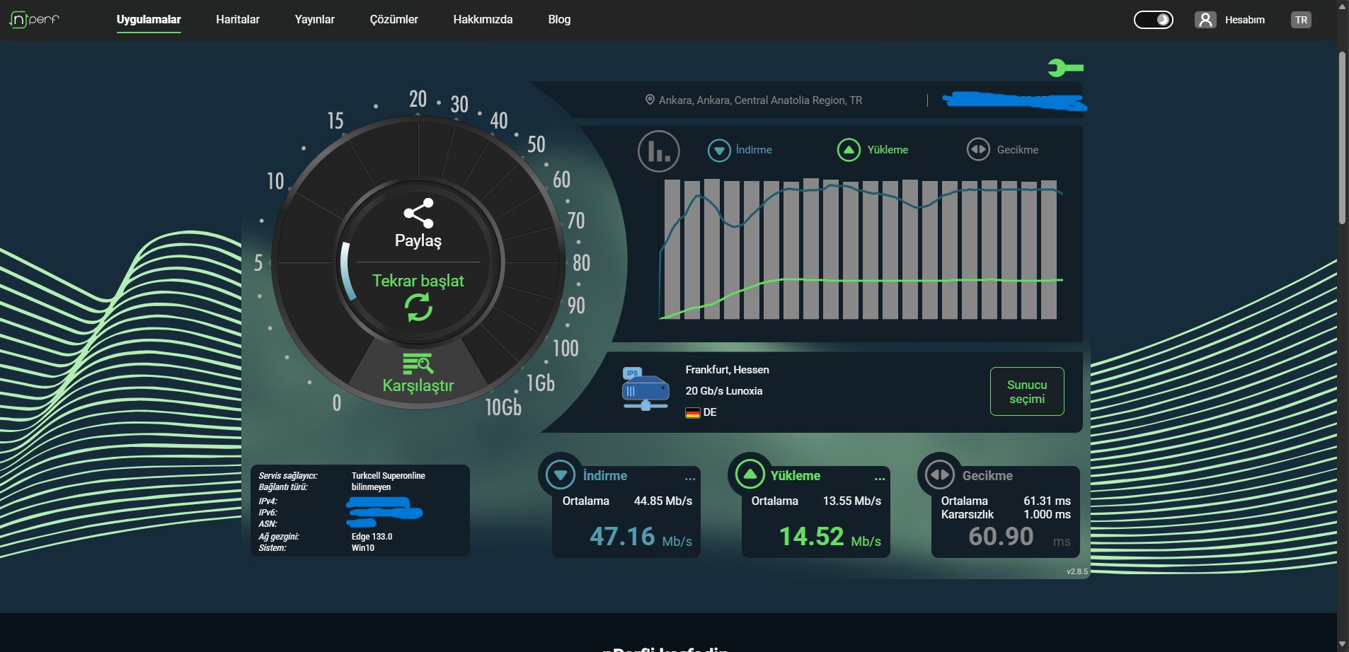Click the Tekrar başlat refresh icon
Viewport: 1349px width, 652px height.
(x=418, y=308)
